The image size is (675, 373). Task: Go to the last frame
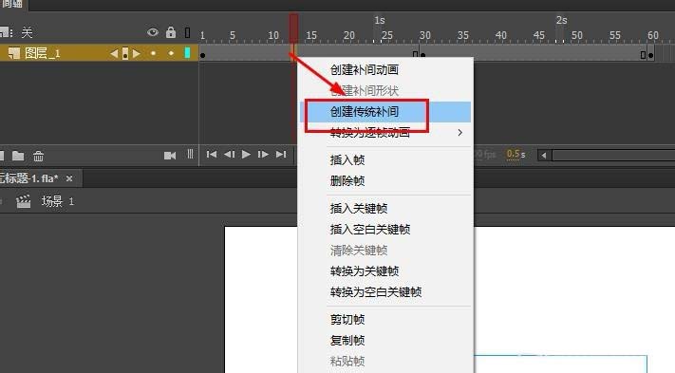click(281, 154)
